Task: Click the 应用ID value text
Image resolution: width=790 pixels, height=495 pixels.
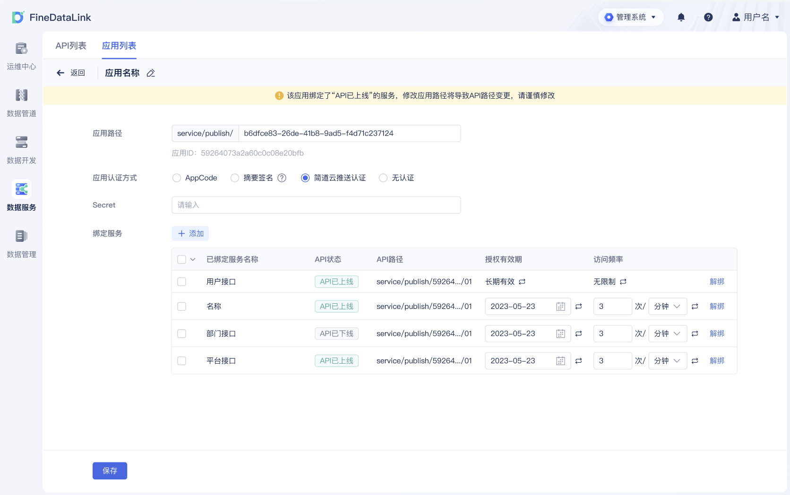Action: (x=252, y=153)
